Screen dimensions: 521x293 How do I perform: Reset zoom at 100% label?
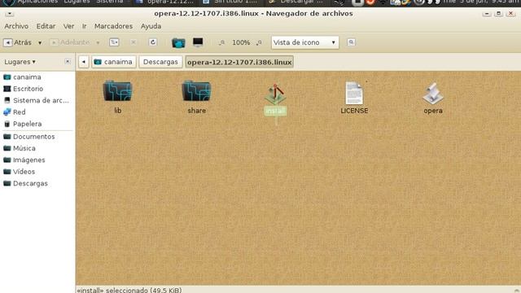tap(241, 42)
